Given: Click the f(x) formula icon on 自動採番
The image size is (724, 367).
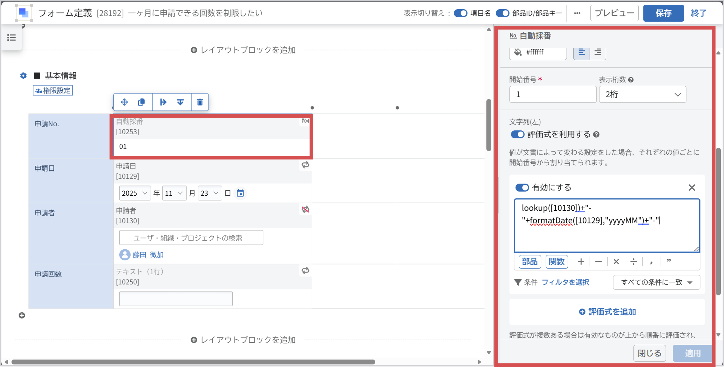Looking at the screenshot, I should pos(305,121).
